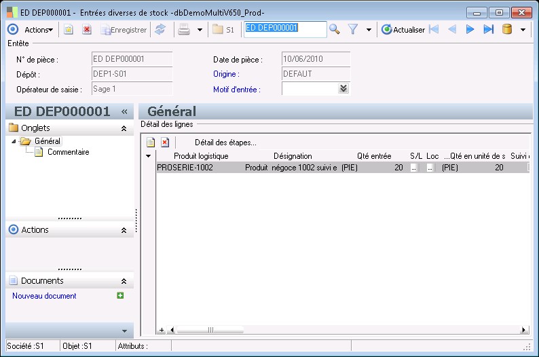Open the filter options dropdown arrow
This screenshot has width=539, height=357.
369,30
